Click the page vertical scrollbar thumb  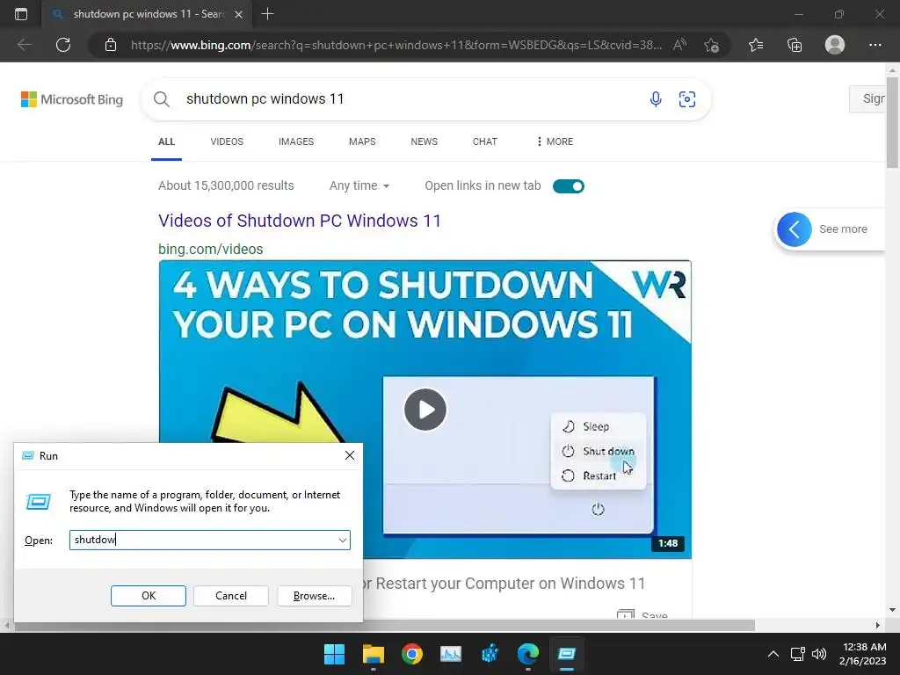(892, 121)
